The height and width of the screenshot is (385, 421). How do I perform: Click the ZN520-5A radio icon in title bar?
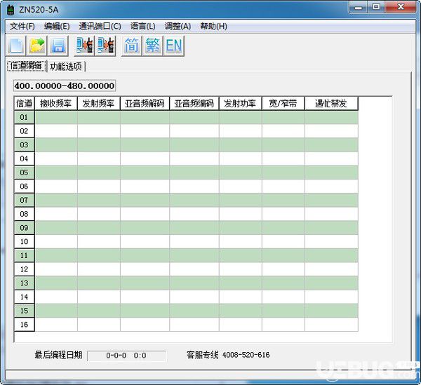(x=11, y=10)
